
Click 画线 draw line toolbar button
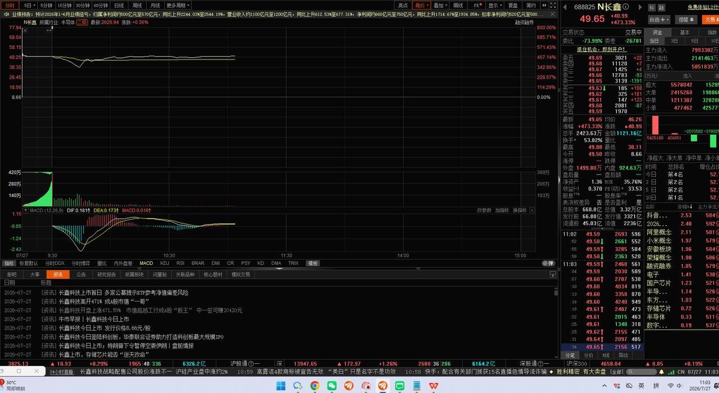click(x=458, y=5)
